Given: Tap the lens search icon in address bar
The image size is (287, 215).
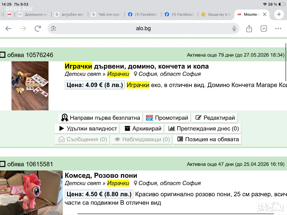Looking at the screenshot, I should 54,29.
